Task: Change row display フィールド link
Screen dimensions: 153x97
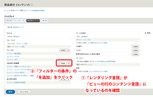Action: point(15,47)
